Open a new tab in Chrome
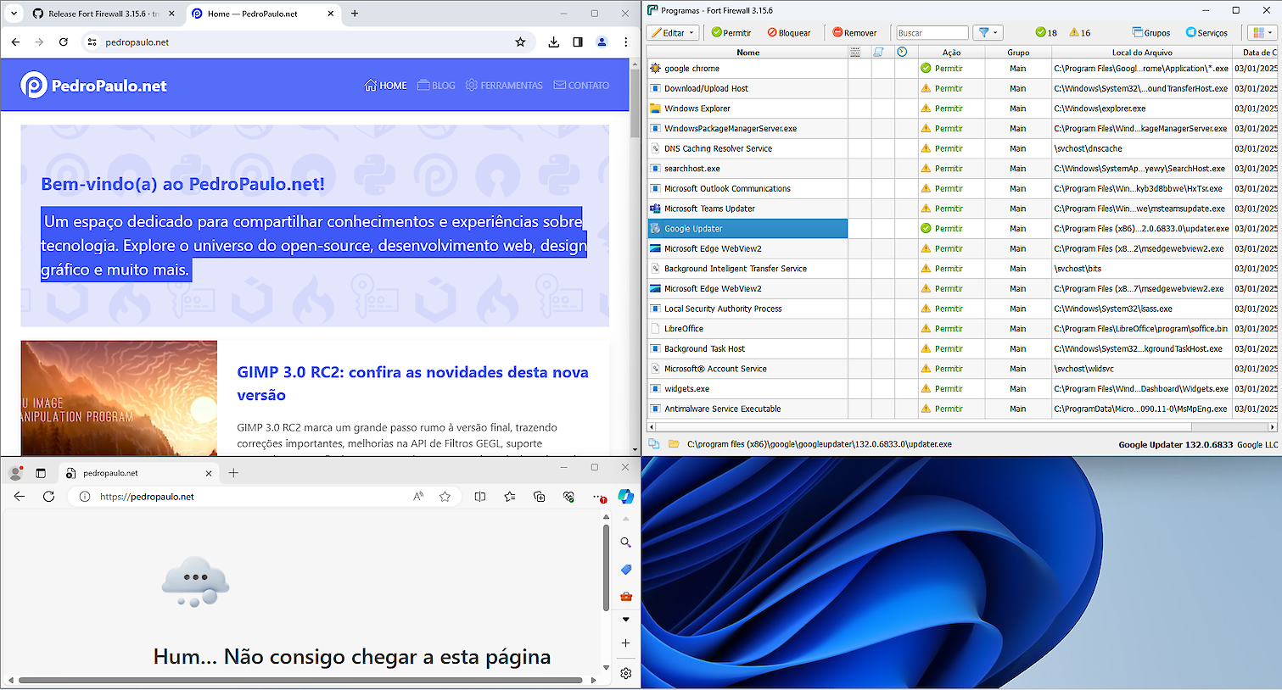This screenshot has height=690, width=1282. coord(355,14)
